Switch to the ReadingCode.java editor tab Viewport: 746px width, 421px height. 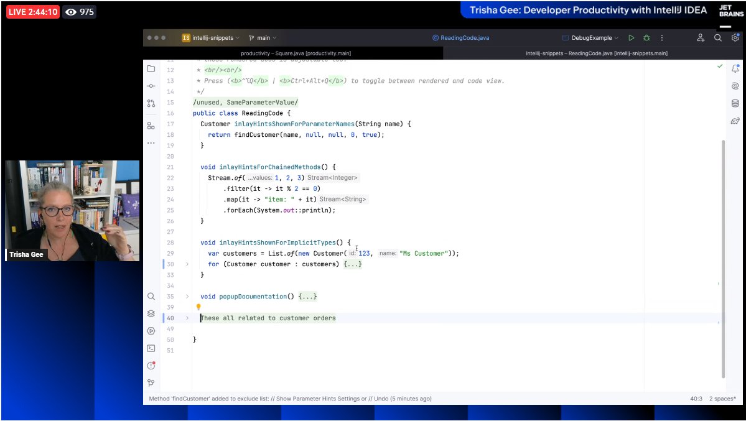(460, 37)
